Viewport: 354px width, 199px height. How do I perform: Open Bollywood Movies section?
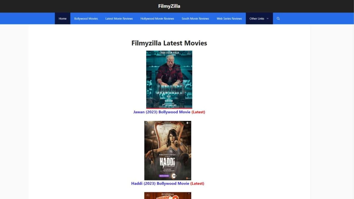coord(86,19)
